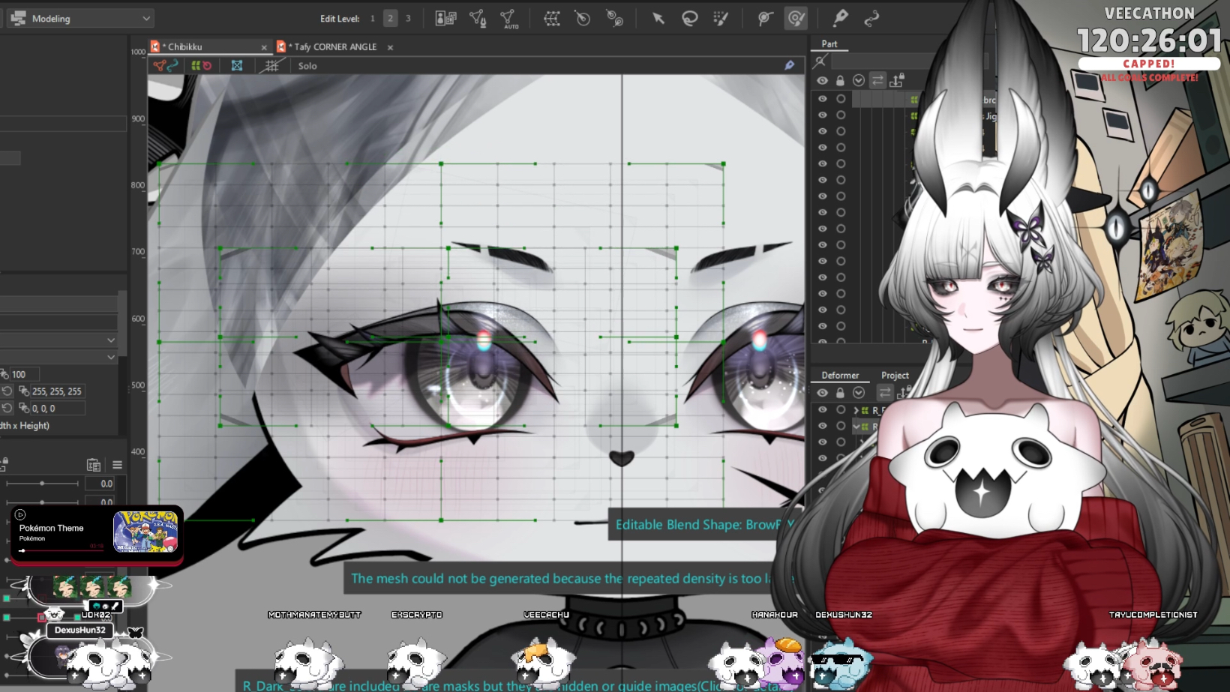The height and width of the screenshot is (692, 1230).
Task: Select the Part panel tab
Action: click(x=829, y=44)
